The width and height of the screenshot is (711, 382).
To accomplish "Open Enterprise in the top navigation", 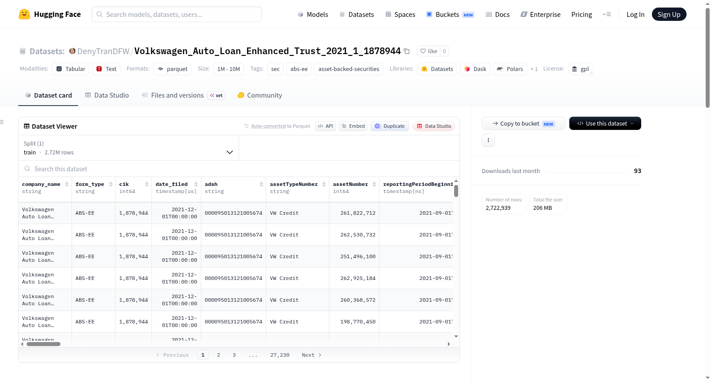I will [540, 14].
